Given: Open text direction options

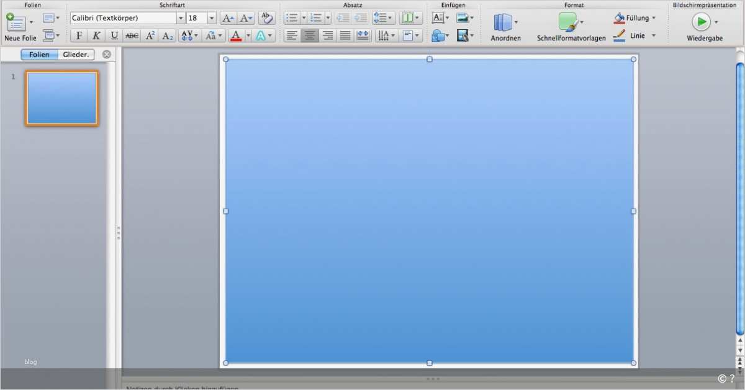Looking at the screenshot, I should coord(386,35).
